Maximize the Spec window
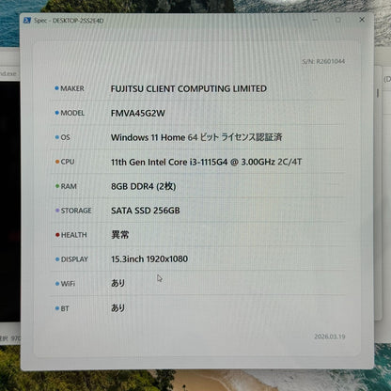The height and width of the screenshot is (391, 391). pos(338,20)
